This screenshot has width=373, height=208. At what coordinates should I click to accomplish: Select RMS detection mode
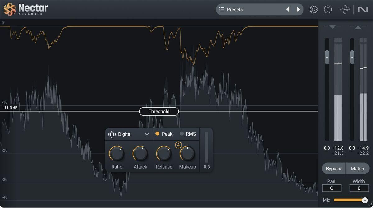[x=188, y=134]
